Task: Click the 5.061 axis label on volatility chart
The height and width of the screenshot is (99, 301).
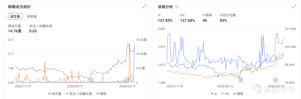Action: point(162,29)
